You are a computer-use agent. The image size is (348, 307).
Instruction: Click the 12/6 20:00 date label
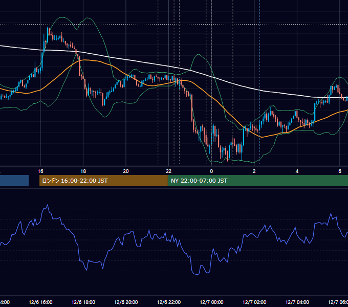tap(126, 302)
